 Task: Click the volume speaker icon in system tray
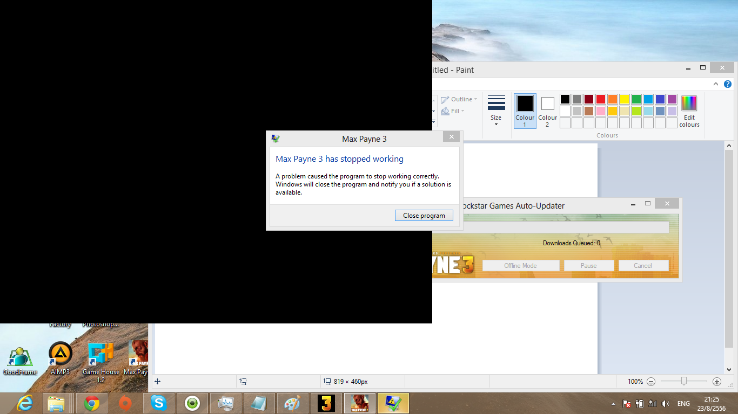point(665,404)
